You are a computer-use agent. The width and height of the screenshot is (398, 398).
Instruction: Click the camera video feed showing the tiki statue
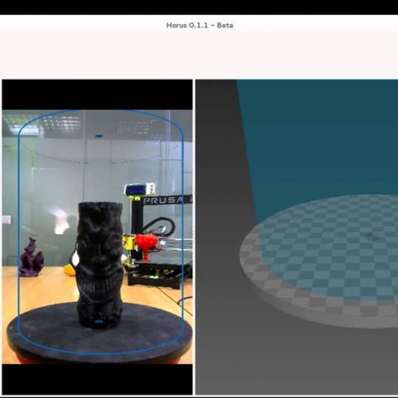click(97, 237)
